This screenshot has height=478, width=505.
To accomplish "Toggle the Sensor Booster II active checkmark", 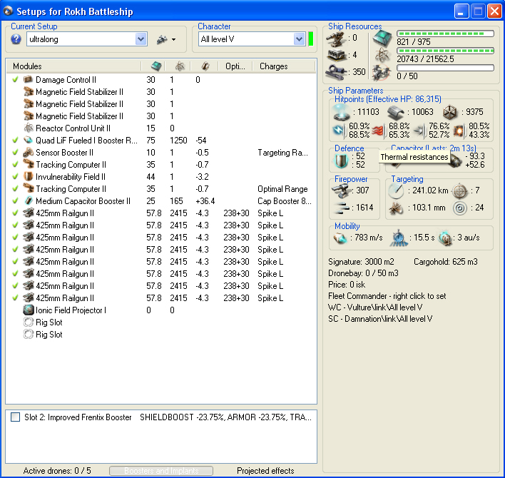I will pyautogui.click(x=15, y=153).
